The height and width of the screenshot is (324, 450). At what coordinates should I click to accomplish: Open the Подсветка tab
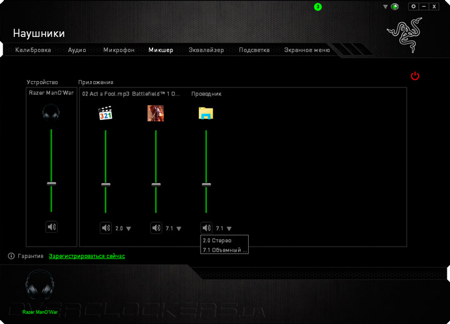(254, 50)
